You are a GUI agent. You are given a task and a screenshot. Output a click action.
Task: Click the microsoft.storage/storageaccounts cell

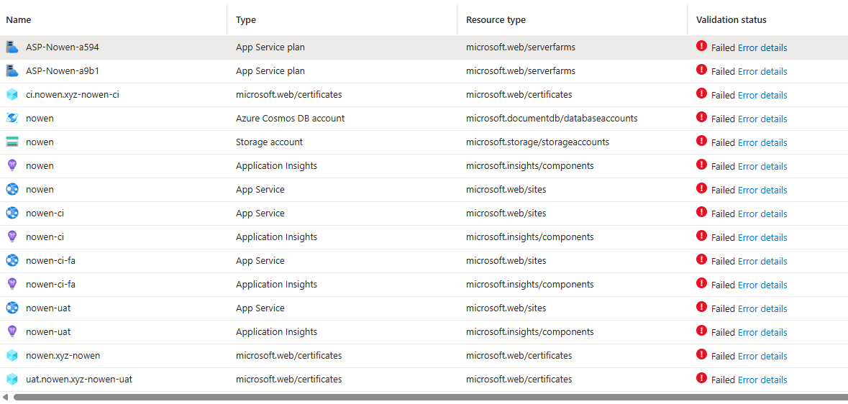coord(537,142)
